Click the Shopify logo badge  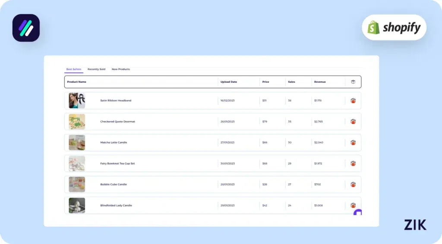(x=394, y=28)
